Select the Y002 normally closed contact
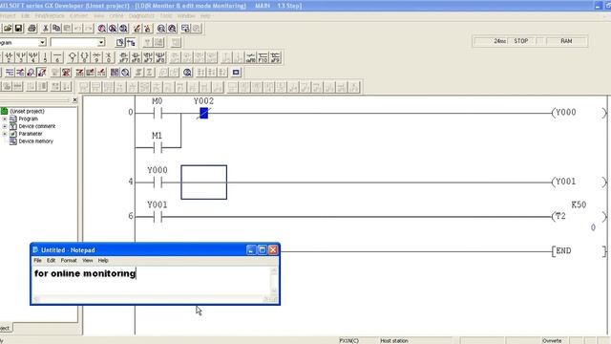The height and width of the screenshot is (344, 611). 203,113
